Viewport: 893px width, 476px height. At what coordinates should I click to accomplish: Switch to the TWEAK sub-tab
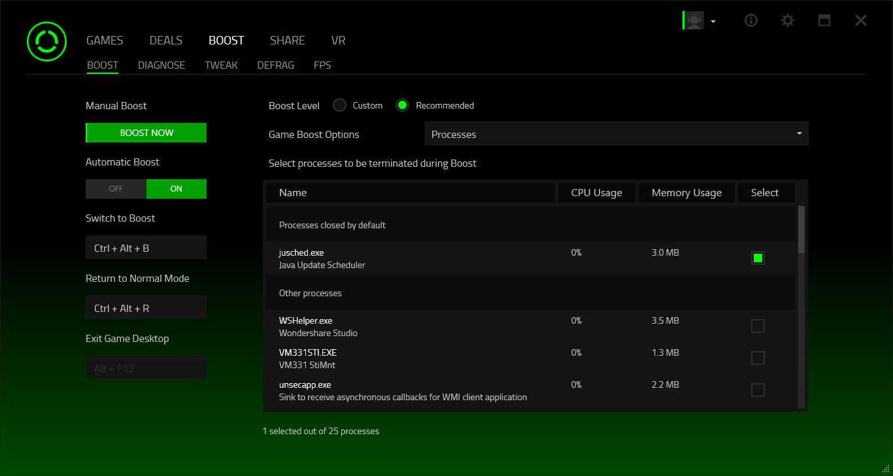click(221, 65)
